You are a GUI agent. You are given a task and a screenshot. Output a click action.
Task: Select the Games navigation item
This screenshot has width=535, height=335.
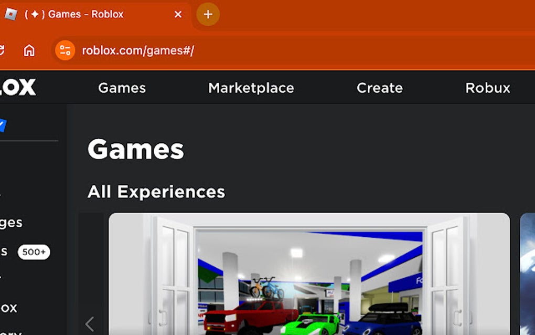(x=121, y=88)
